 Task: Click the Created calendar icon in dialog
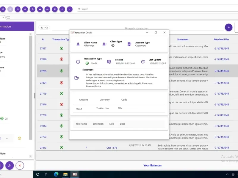coord(109,62)
